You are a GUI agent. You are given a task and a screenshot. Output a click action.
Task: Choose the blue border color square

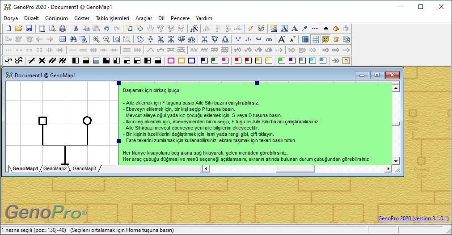[191, 60]
